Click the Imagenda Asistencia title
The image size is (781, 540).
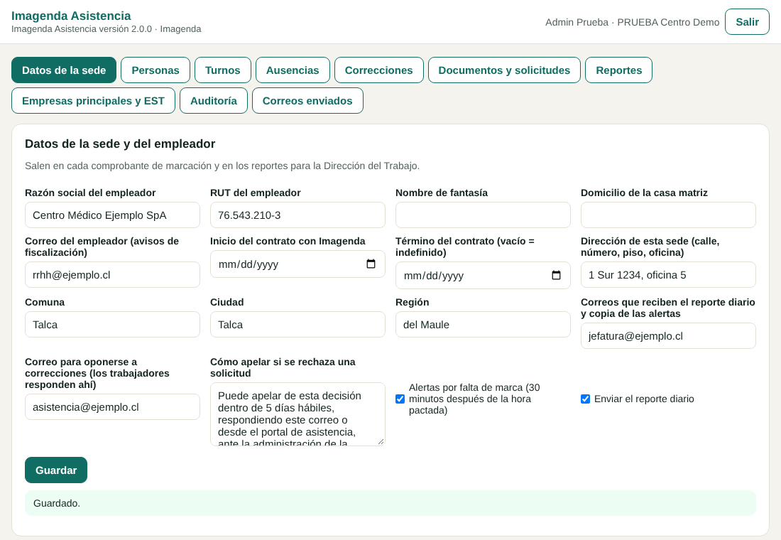tap(71, 16)
